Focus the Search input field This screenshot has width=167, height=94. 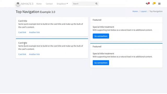(x=84, y=4)
